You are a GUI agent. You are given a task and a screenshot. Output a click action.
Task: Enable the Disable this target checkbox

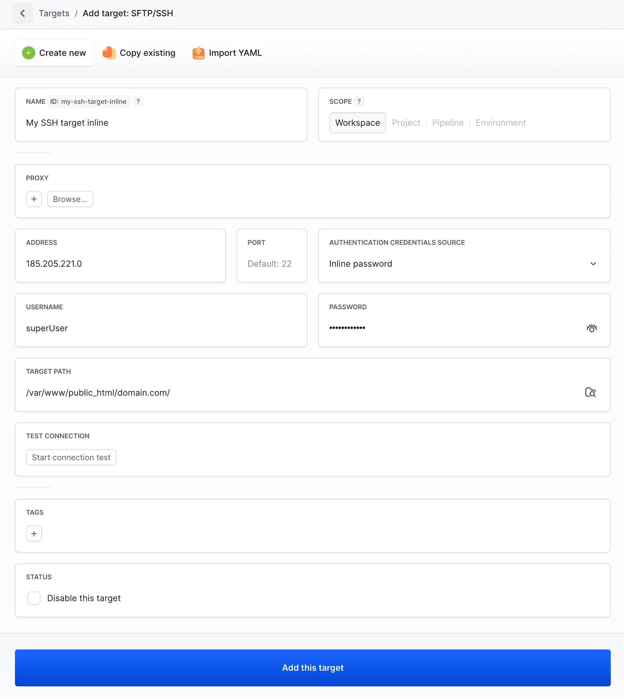tap(33, 598)
